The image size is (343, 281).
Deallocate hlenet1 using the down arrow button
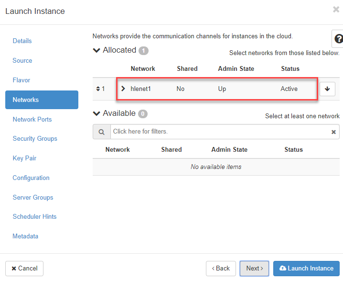327,89
